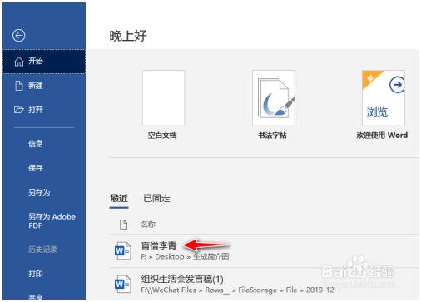Open the 欢迎使用 Word tour template

383,105
